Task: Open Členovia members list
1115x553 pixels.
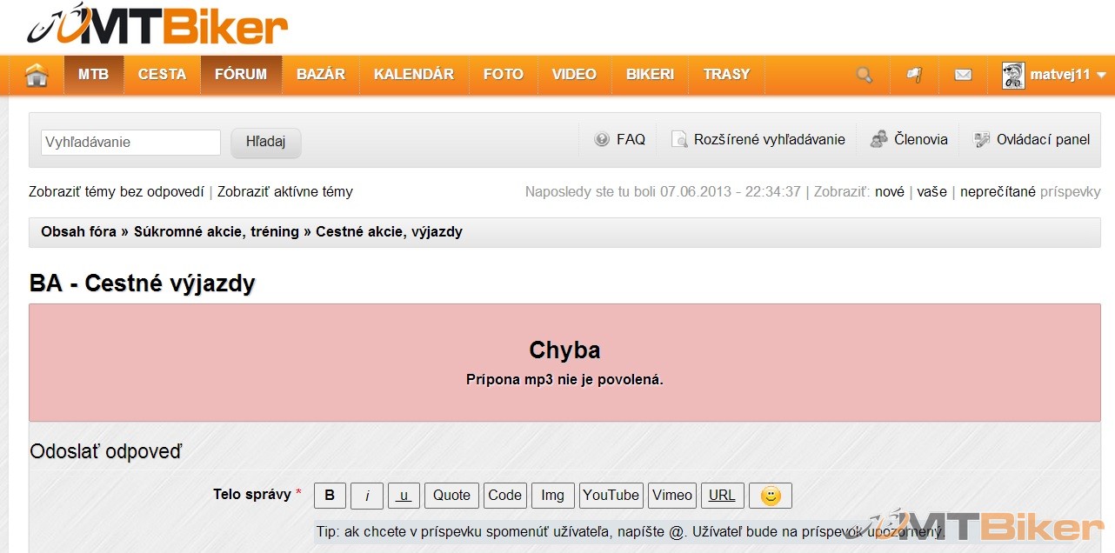Action: tap(910, 139)
